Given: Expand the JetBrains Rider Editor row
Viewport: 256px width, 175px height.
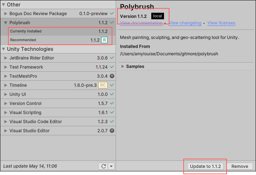Looking at the screenshot, I should coord(6,58).
